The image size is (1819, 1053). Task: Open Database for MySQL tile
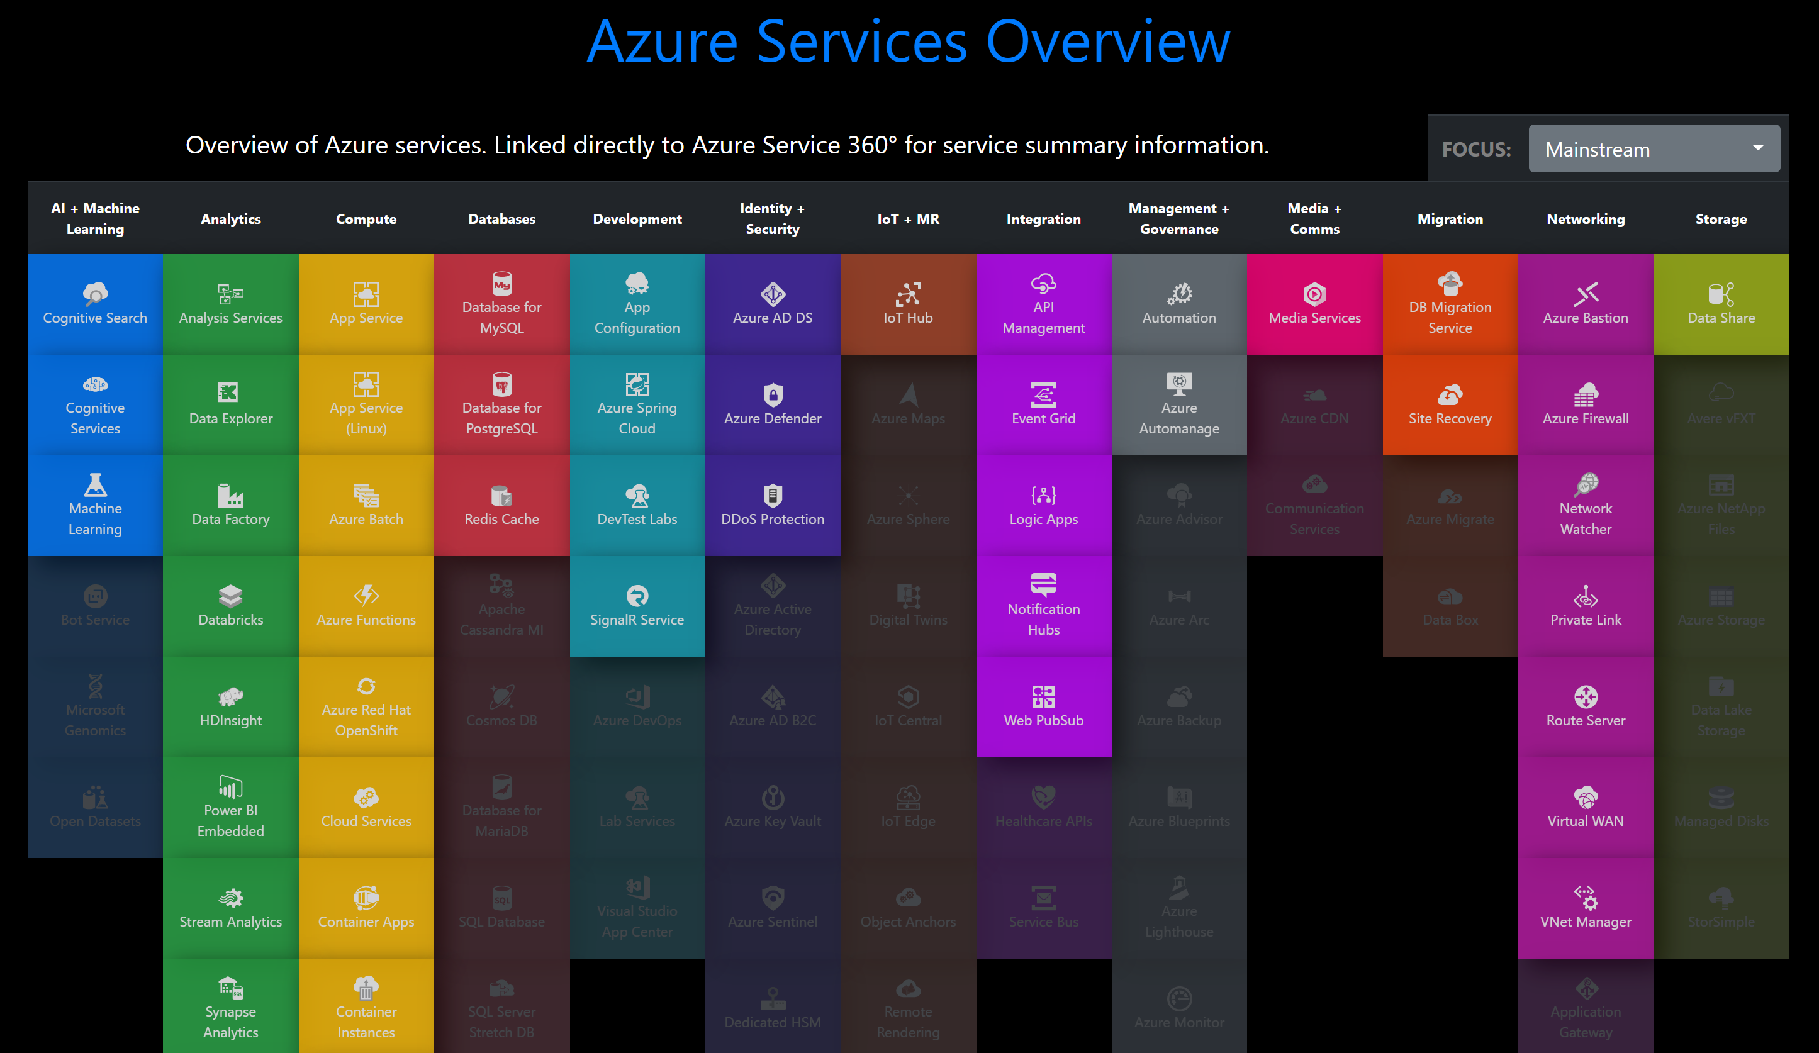501,304
